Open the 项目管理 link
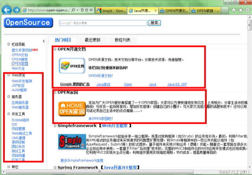 pos(19,129)
